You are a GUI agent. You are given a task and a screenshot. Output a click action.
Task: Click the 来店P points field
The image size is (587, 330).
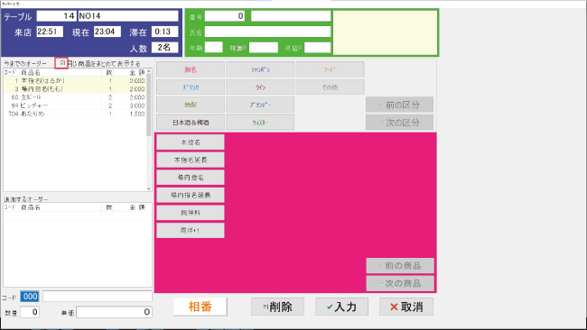tap(318, 48)
